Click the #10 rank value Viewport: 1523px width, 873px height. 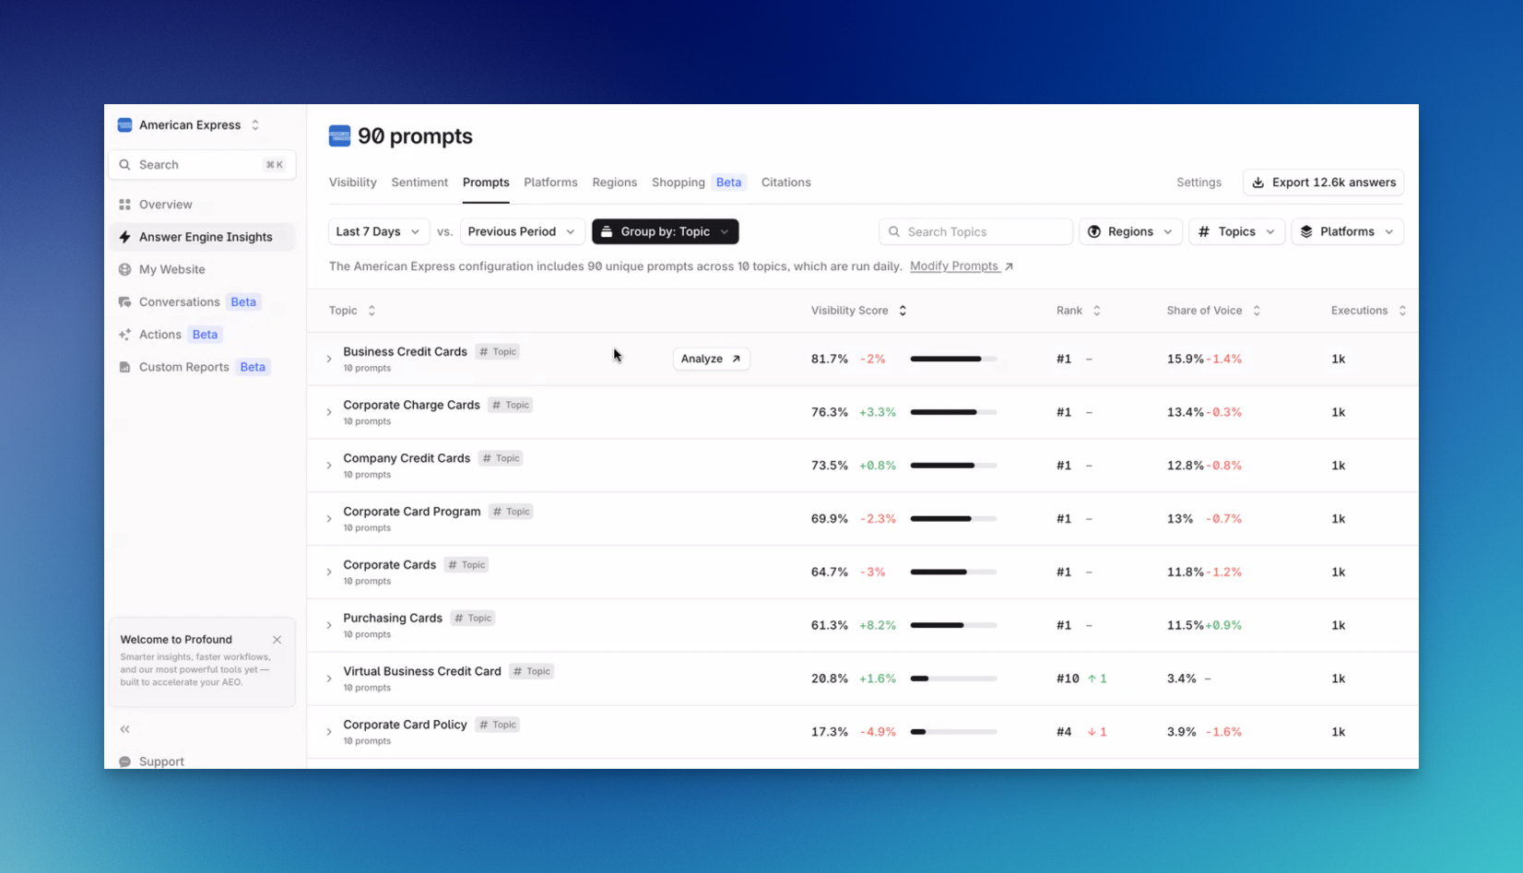point(1068,679)
